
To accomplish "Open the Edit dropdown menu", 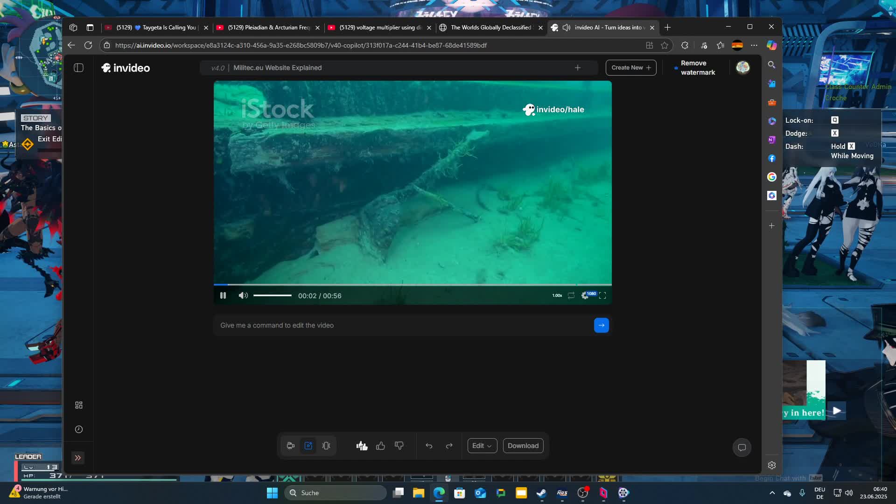I will 482,446.
